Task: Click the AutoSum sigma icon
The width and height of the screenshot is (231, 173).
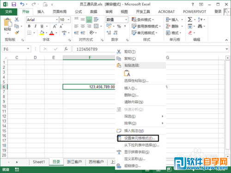Action: click(x=190, y=19)
